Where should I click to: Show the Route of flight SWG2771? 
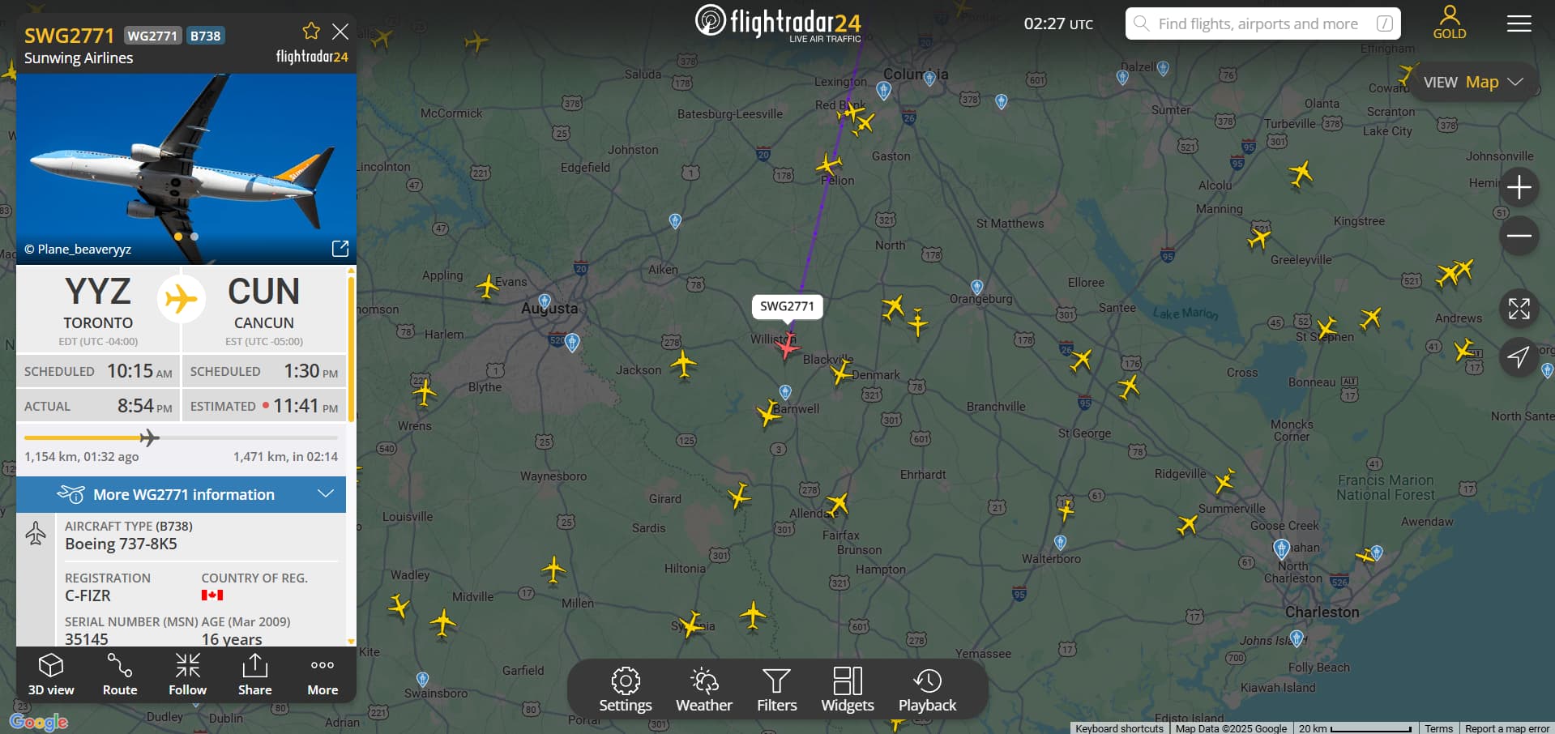click(120, 674)
